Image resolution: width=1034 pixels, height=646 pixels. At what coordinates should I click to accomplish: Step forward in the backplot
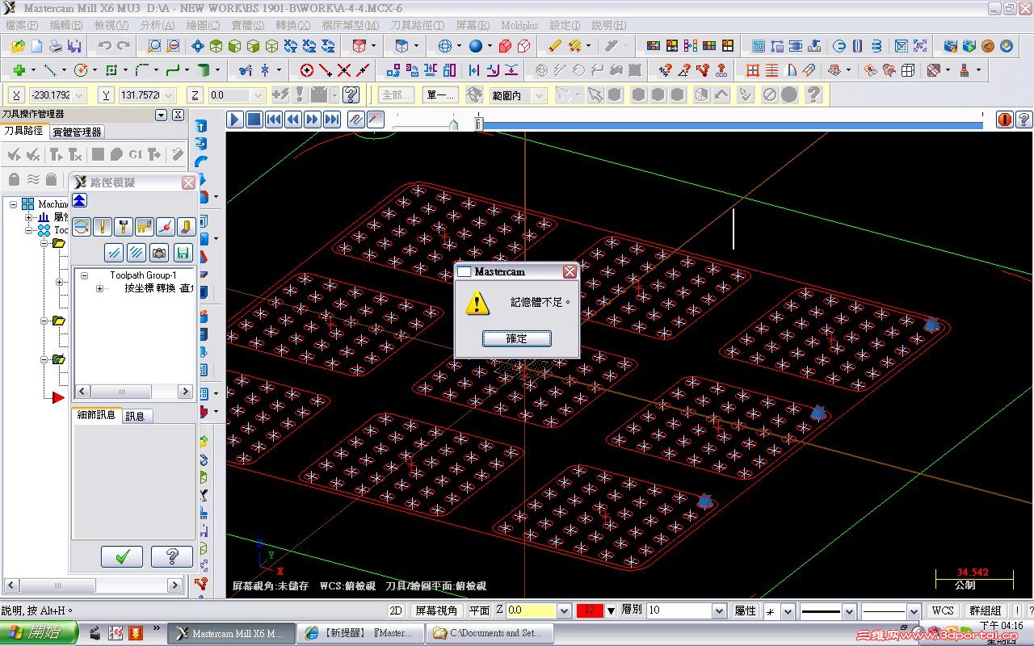pos(313,120)
